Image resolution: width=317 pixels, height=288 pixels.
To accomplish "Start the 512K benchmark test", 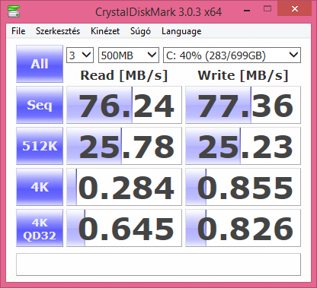I will click(x=40, y=146).
